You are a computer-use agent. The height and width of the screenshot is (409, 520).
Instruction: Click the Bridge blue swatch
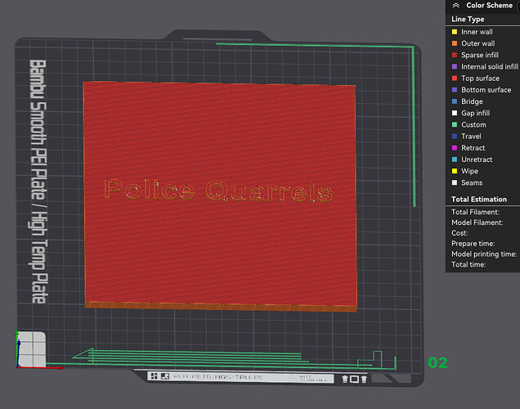point(455,101)
